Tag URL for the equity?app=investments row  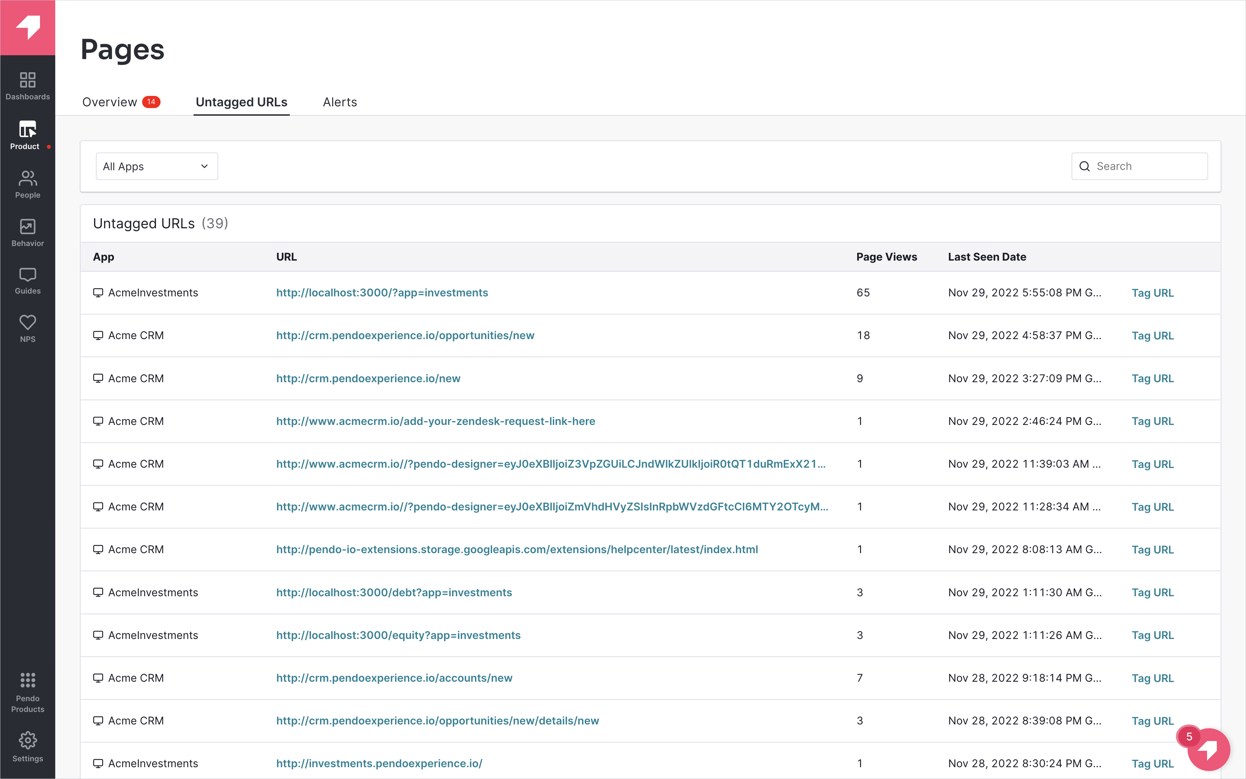[1152, 635]
